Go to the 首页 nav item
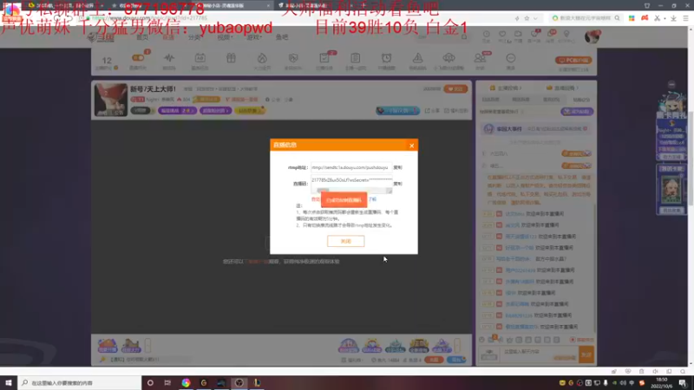The width and height of the screenshot is (694, 390). pos(142,37)
